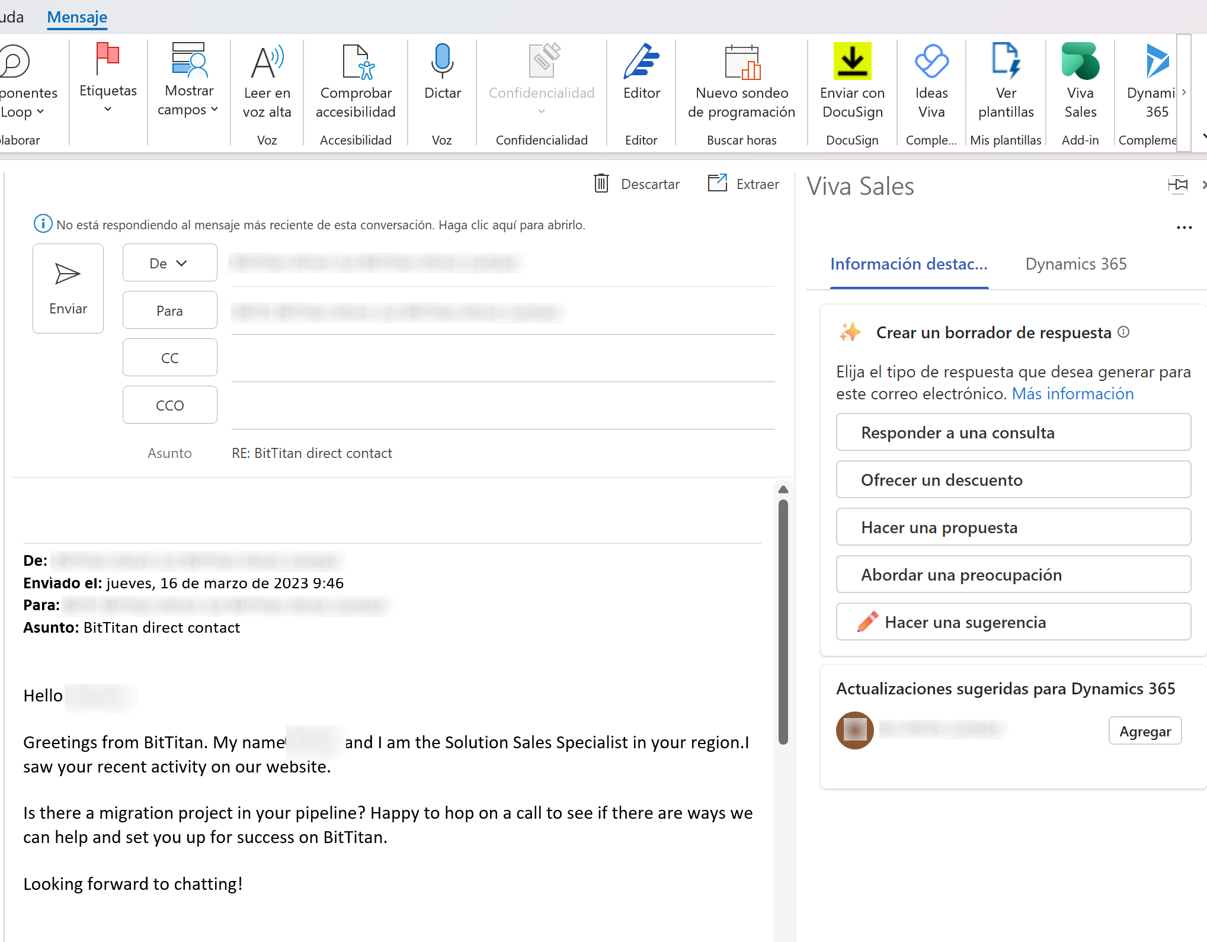This screenshot has height=942, width=1207.
Task: Click heading Actualizaciones sugeridas para Dynamics 365
Action: pos(1006,689)
